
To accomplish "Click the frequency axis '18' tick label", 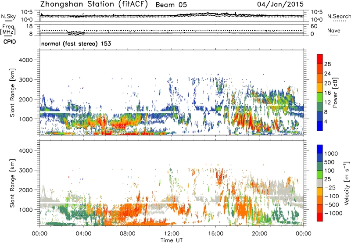I will click(29, 26).
